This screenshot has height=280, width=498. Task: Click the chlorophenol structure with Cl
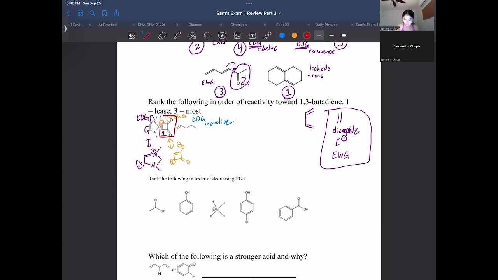(x=247, y=207)
